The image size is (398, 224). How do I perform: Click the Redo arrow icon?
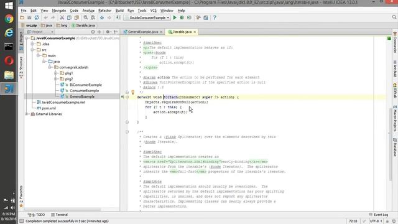click(x=53, y=18)
